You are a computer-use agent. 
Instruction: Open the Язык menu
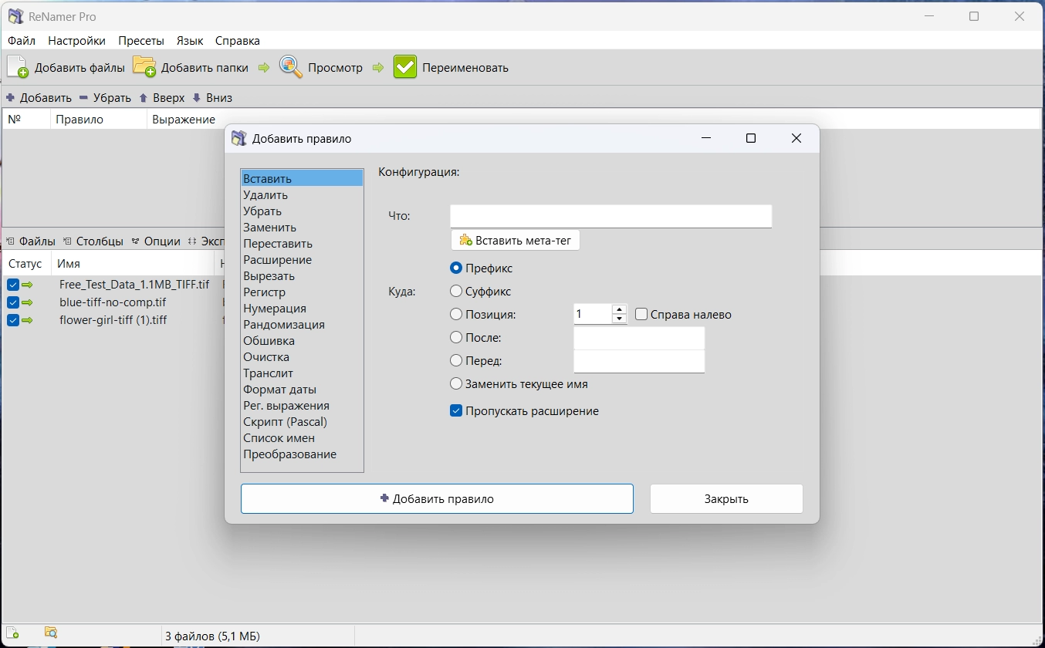tap(190, 41)
